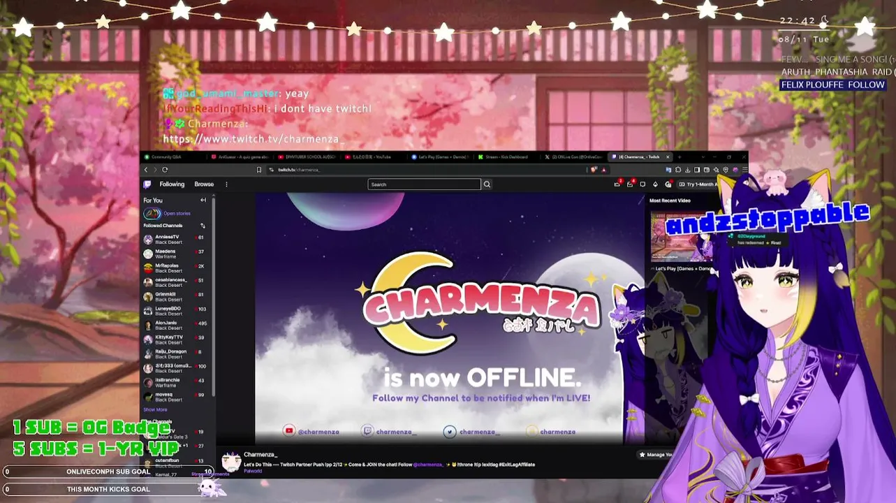The image size is (896, 503).
Task: Open the browser hamburger menu
Action: (x=744, y=170)
